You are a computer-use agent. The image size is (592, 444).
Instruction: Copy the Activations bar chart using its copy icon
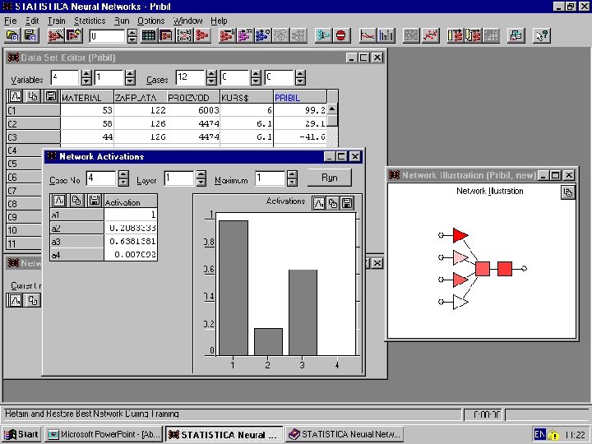333,204
